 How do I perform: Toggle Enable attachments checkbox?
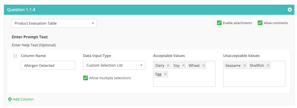219,23
